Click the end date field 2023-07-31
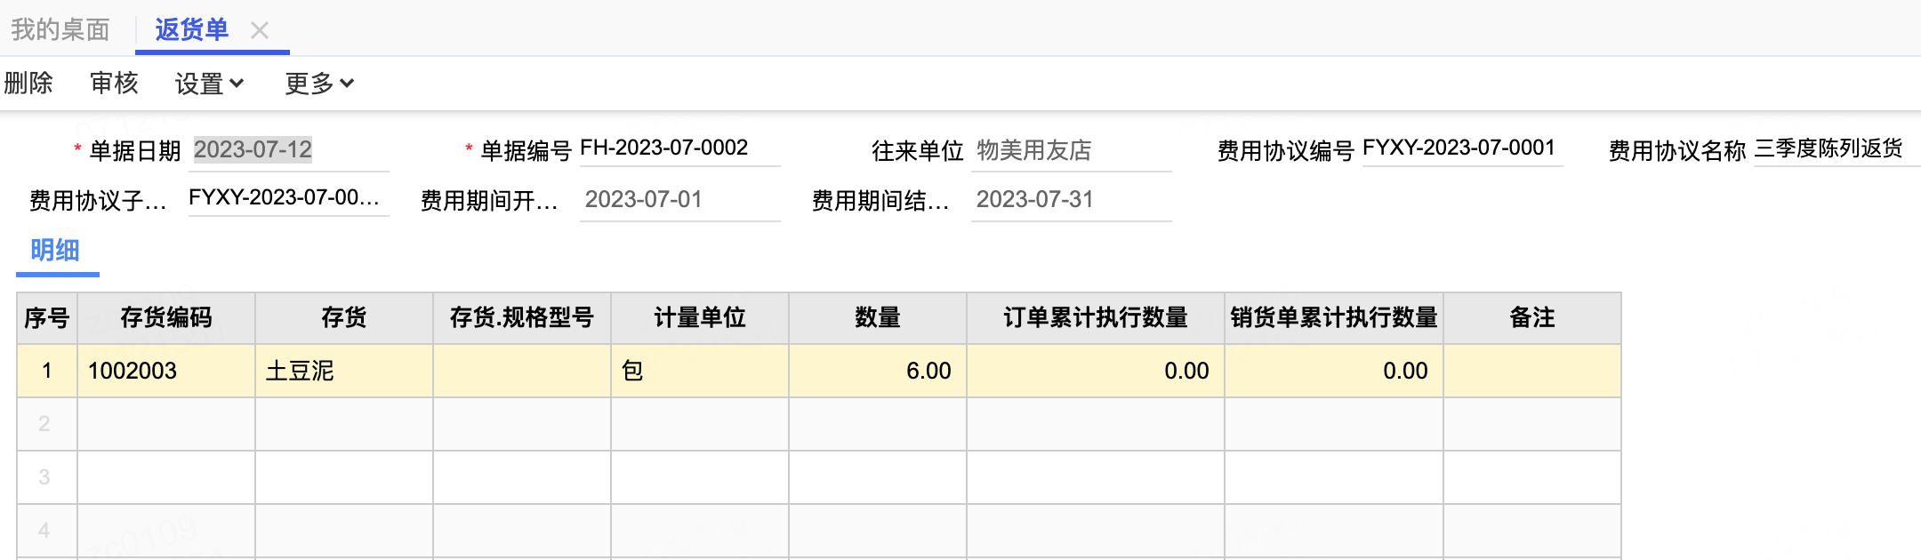The width and height of the screenshot is (1921, 560). (1071, 200)
